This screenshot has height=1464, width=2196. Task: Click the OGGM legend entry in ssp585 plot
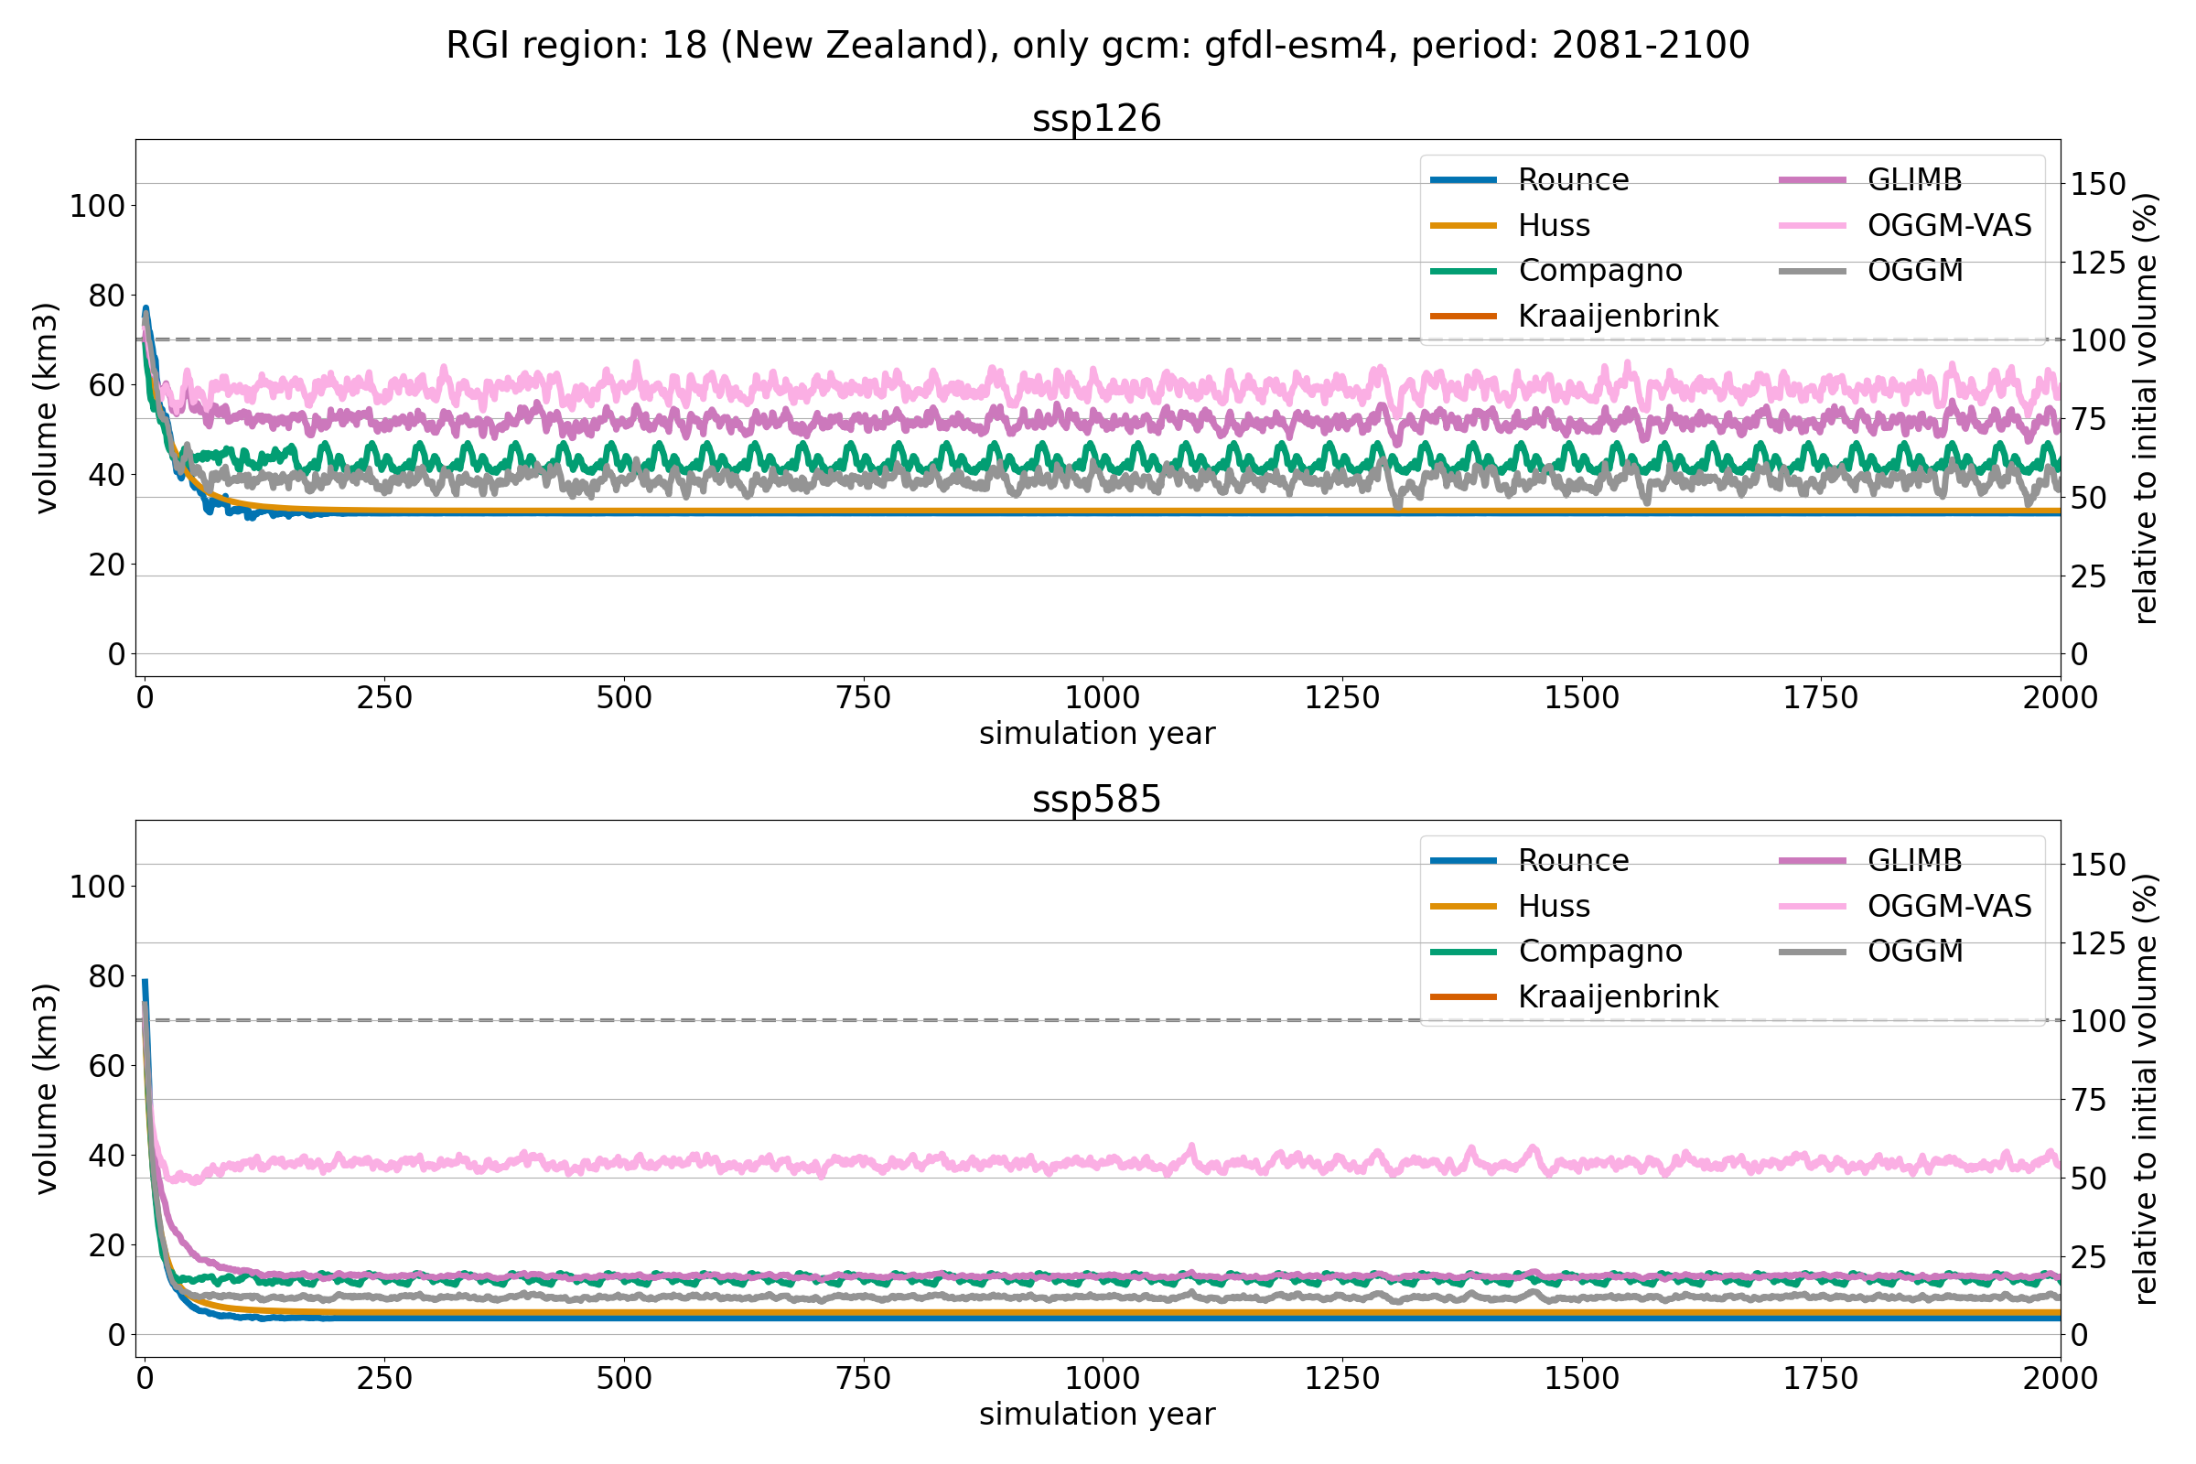coord(1914,952)
